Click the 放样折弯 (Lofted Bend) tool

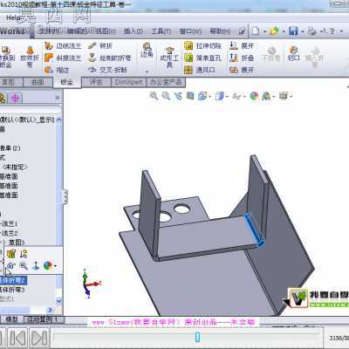pyautogui.click(x=30, y=57)
